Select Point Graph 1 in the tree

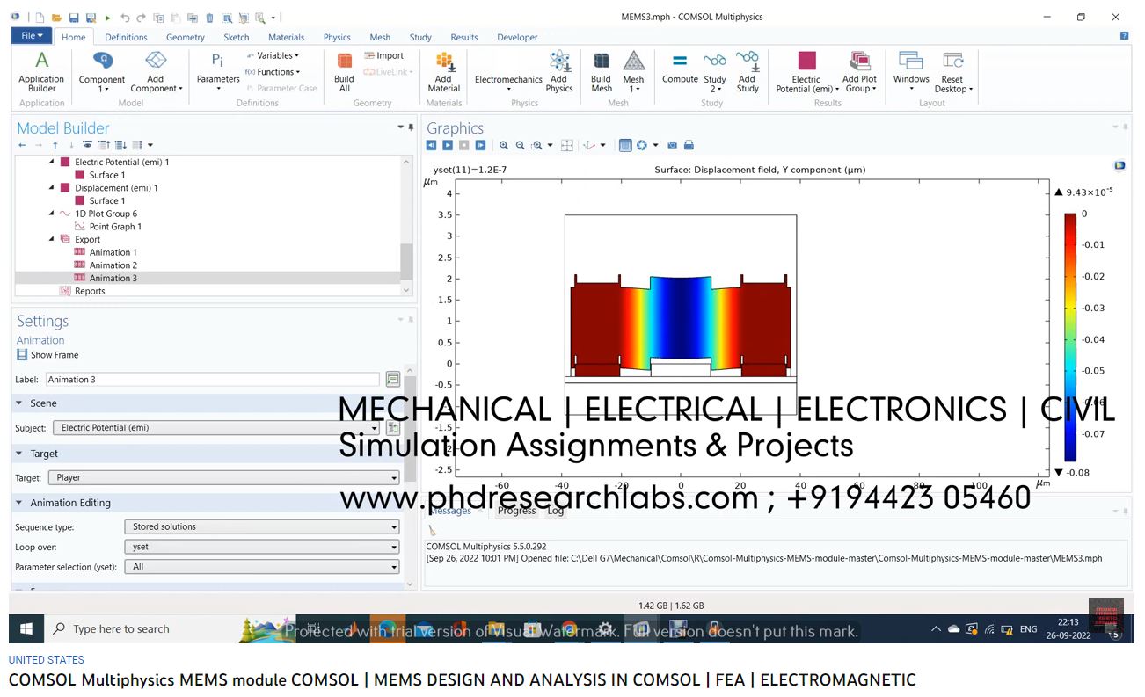point(115,227)
